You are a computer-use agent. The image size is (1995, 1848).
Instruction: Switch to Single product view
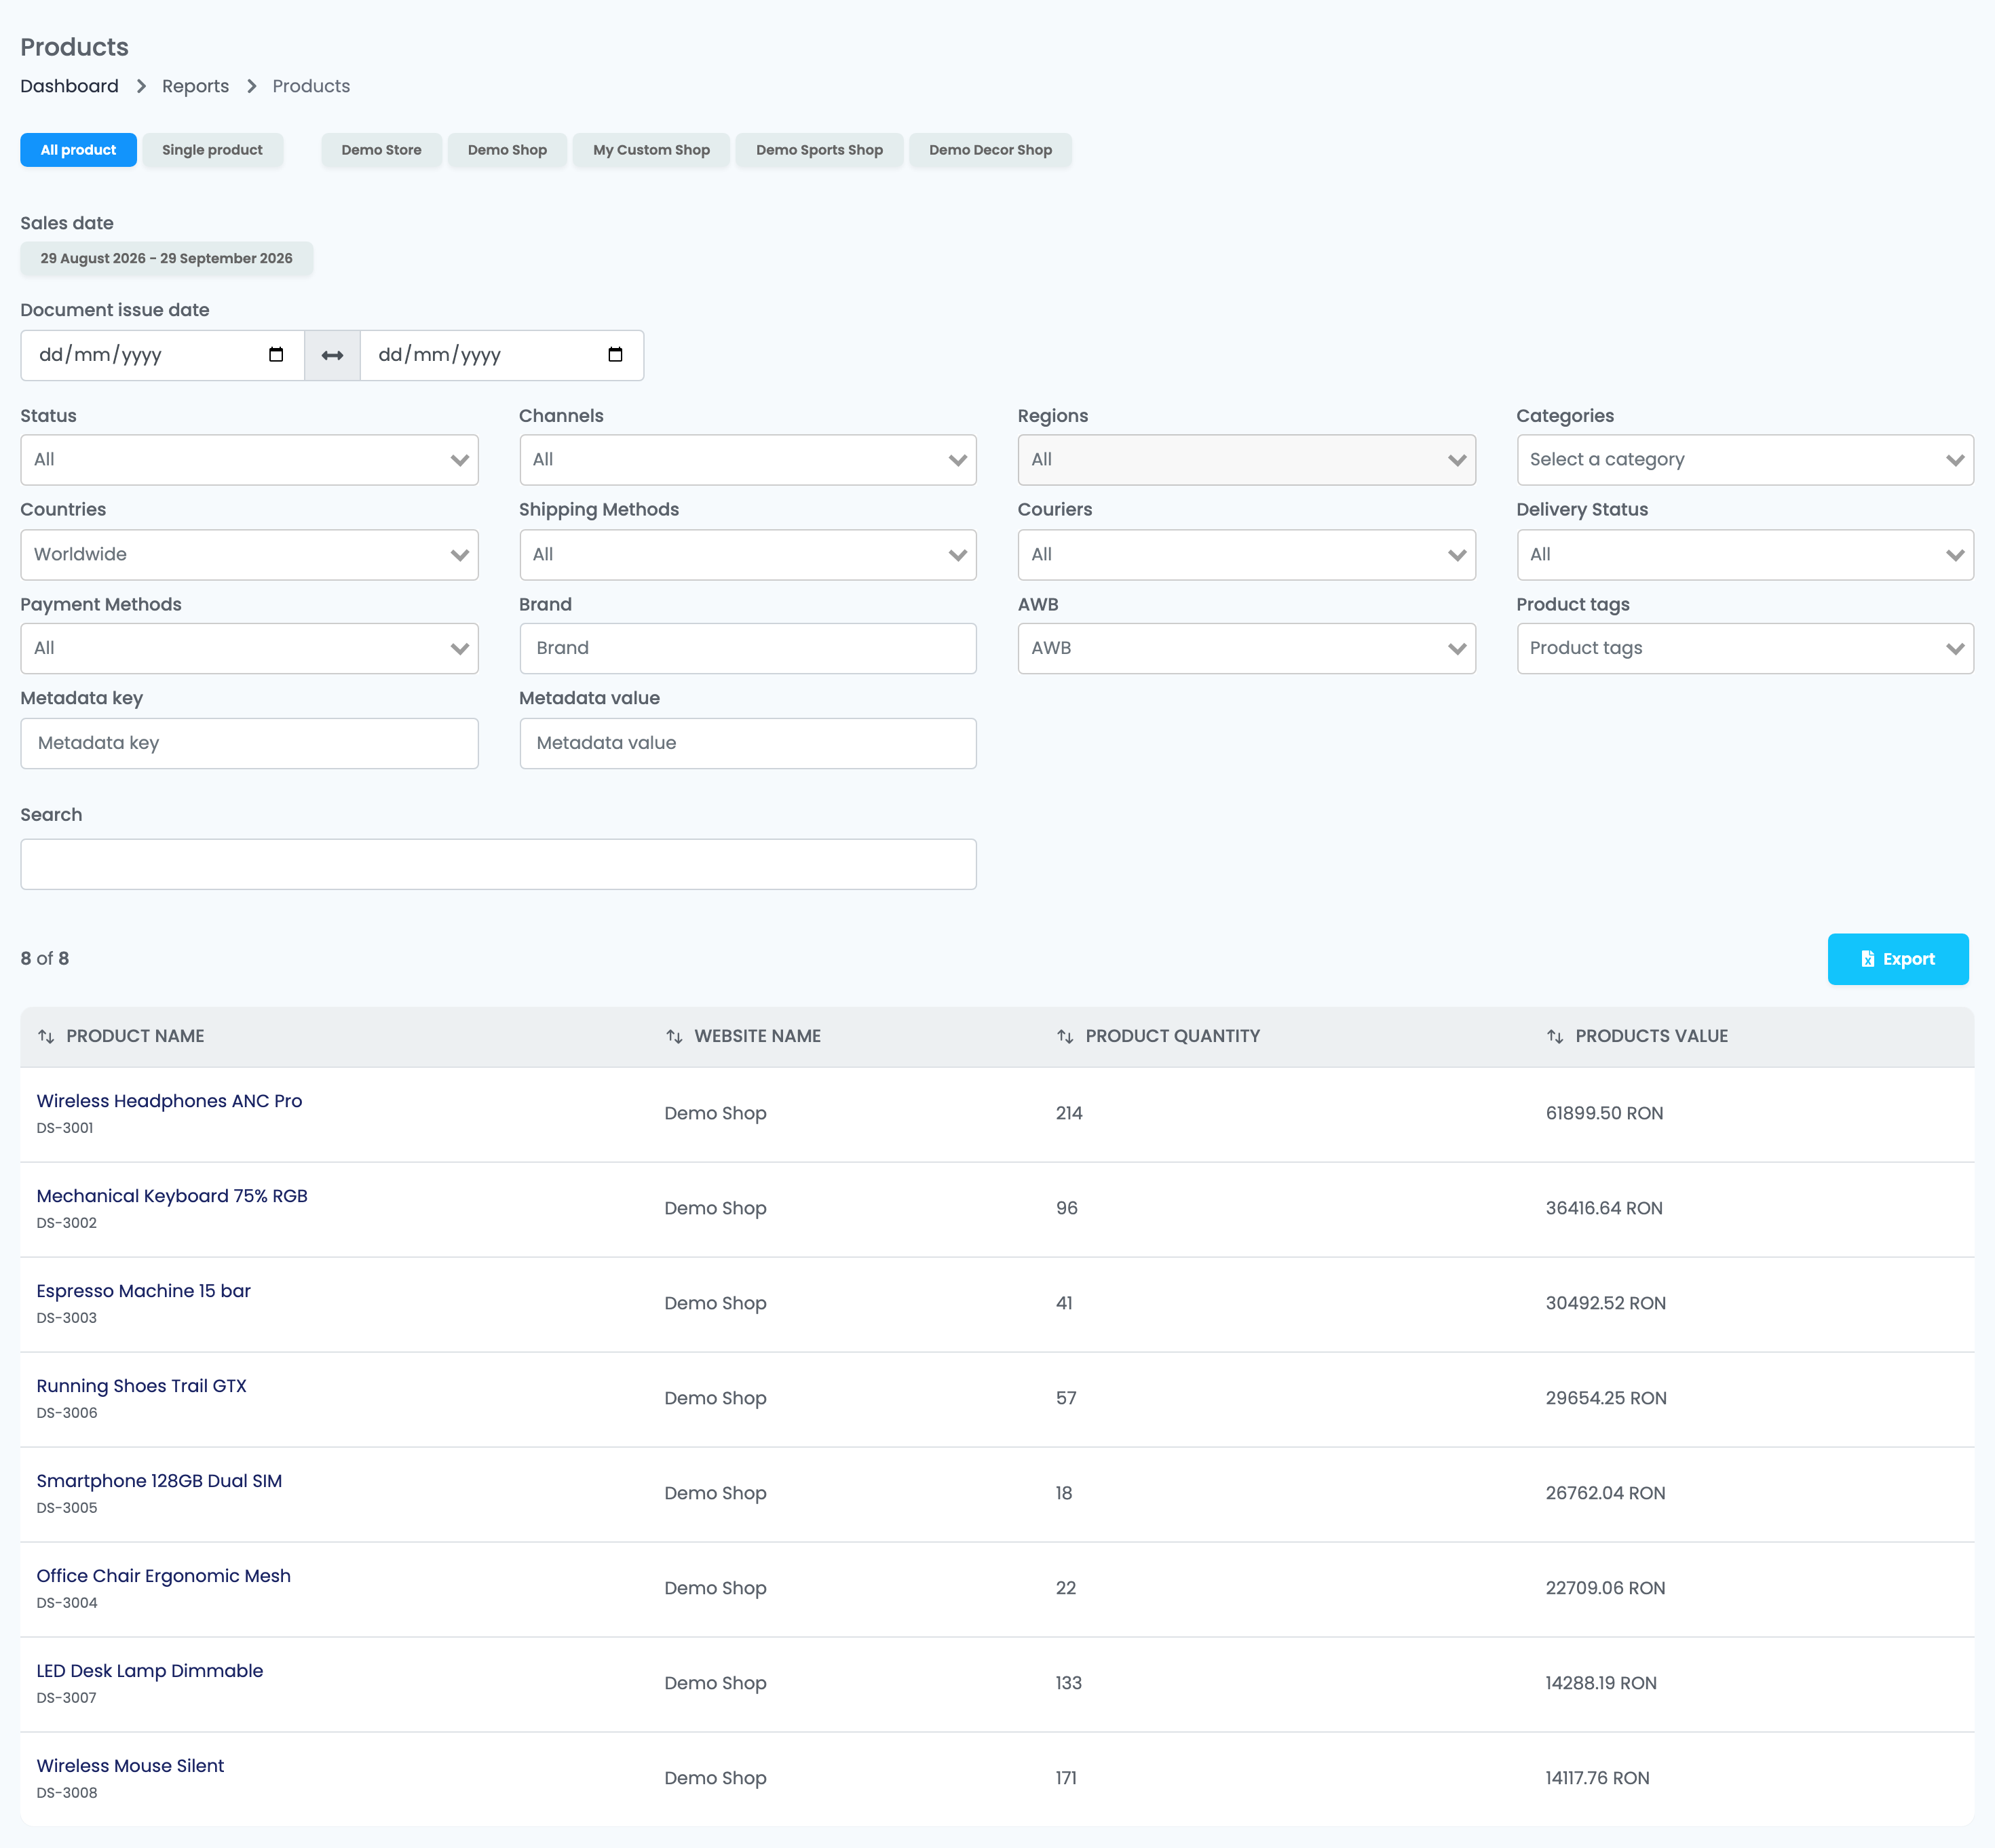click(x=212, y=150)
